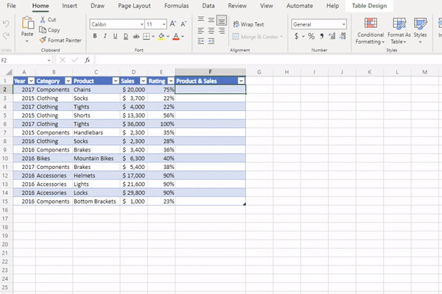Toggle Italic formatting
This screenshot has width=442, height=294.
pyautogui.click(x=105, y=36)
